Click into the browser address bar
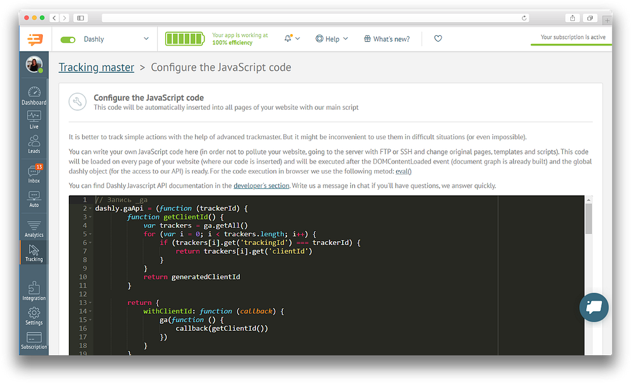 point(315,18)
